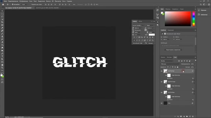Open the Auto-Select Layer dropdown
This screenshot has height=118, width=211.
click(x=24, y=4)
